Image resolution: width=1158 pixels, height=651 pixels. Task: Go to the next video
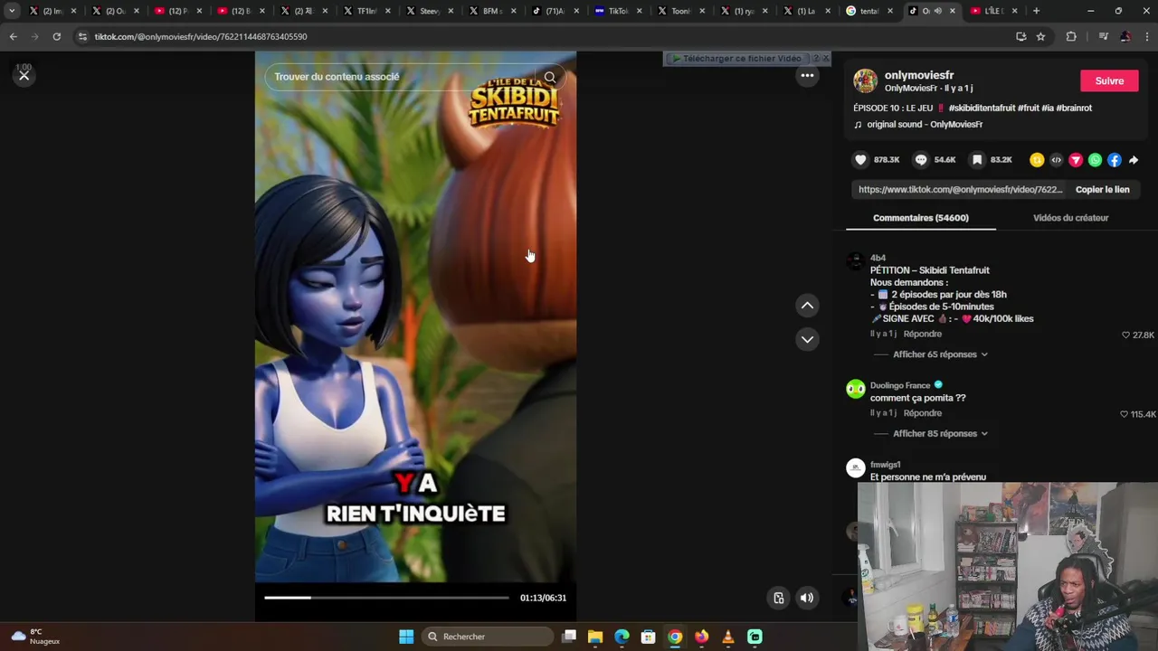click(807, 339)
